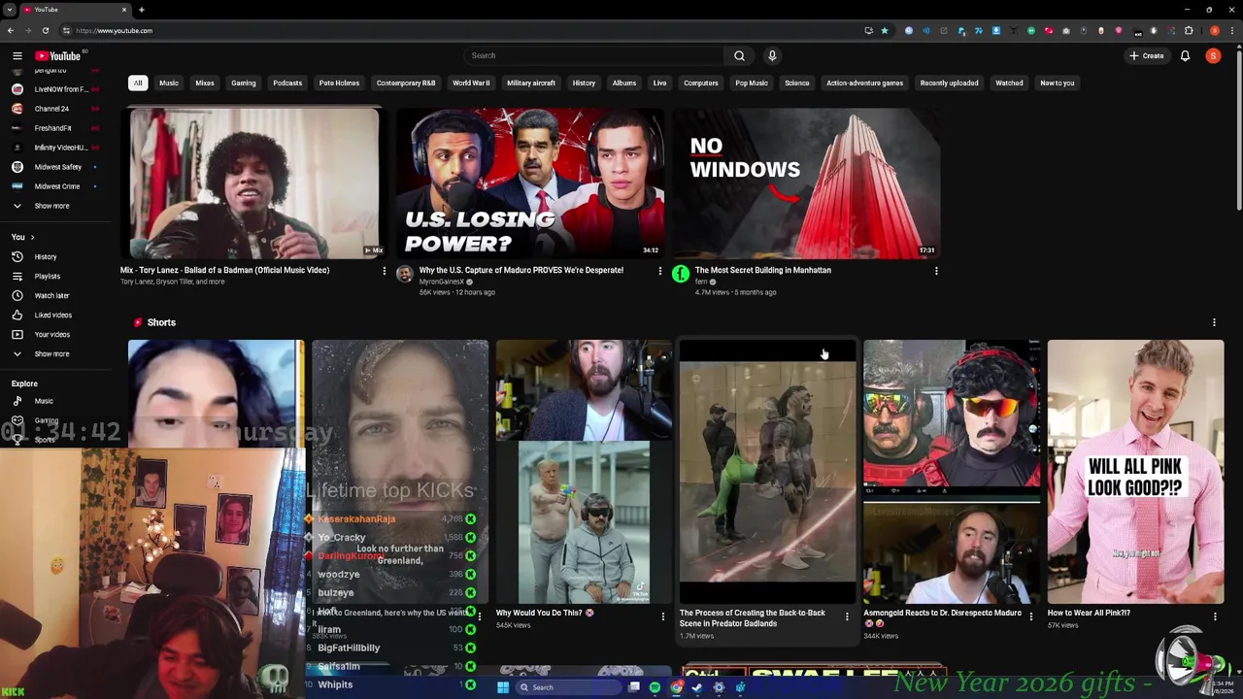Select the All filter chip
Viewport: 1243px width, 699px height.
point(138,83)
